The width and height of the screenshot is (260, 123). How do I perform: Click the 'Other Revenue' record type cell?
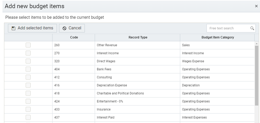tap(138, 45)
